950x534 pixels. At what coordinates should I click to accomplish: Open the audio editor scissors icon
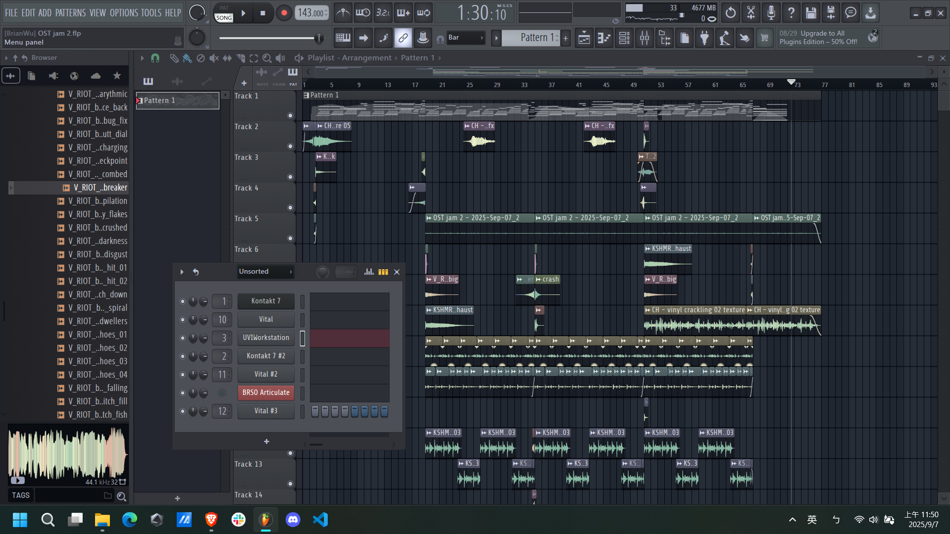click(751, 13)
